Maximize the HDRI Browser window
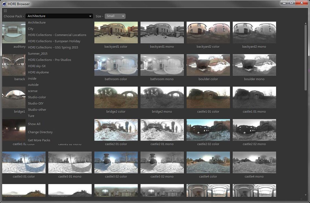This screenshot has height=203, width=310. (x=291, y=3)
